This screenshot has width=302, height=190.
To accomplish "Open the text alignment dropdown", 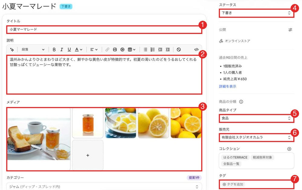I will point(94,50).
